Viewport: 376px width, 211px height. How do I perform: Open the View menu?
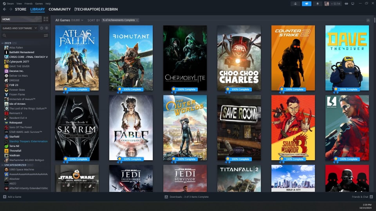coord(19,4)
